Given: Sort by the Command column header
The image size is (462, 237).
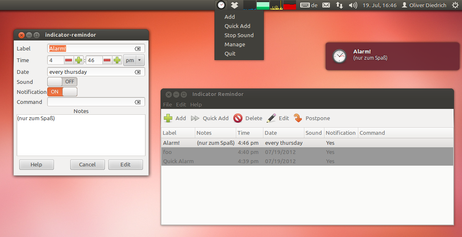Looking at the screenshot, I should [x=406, y=133].
